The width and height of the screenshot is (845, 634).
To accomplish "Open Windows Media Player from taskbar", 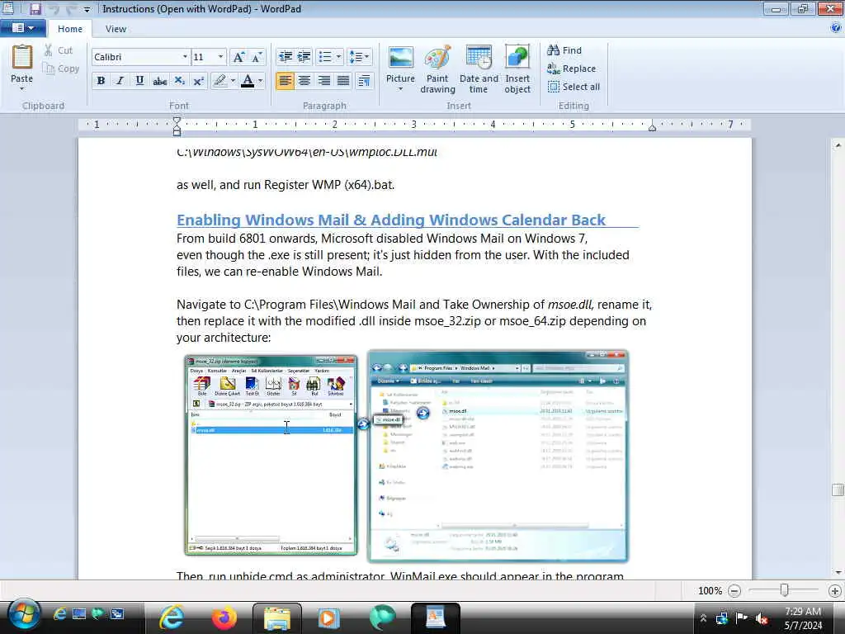I will coord(328,617).
